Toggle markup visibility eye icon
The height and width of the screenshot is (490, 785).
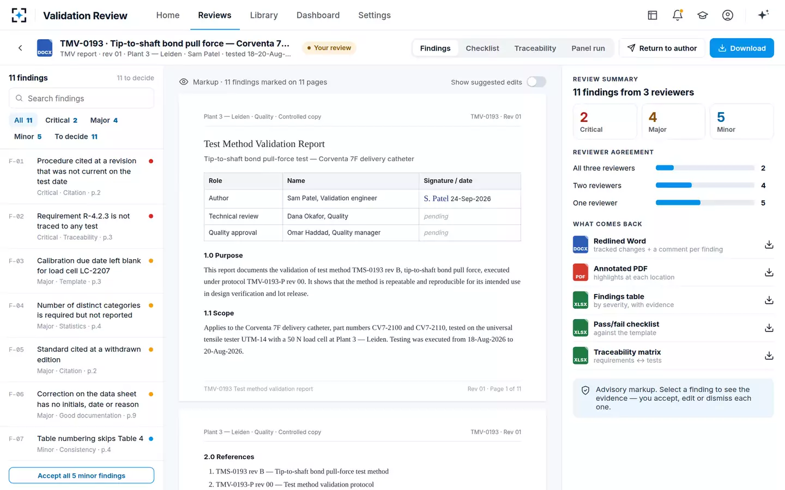tap(184, 82)
